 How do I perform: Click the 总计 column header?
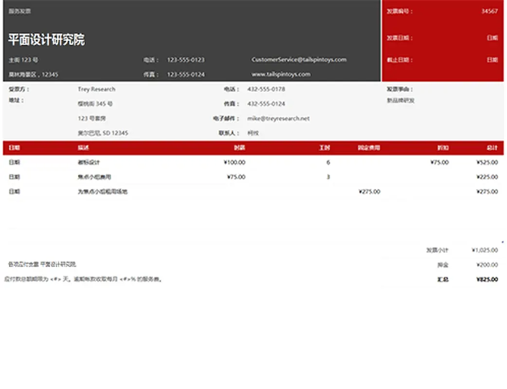492,148
